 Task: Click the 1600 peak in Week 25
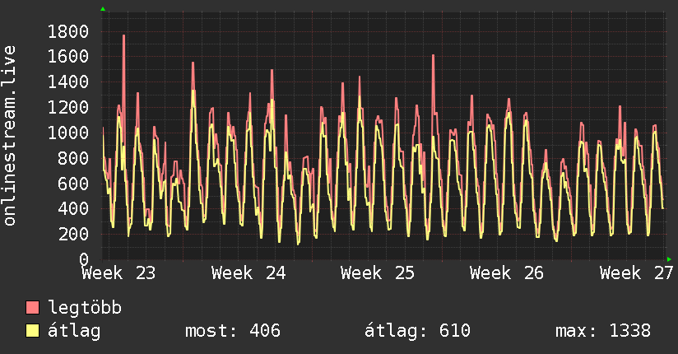433,56
